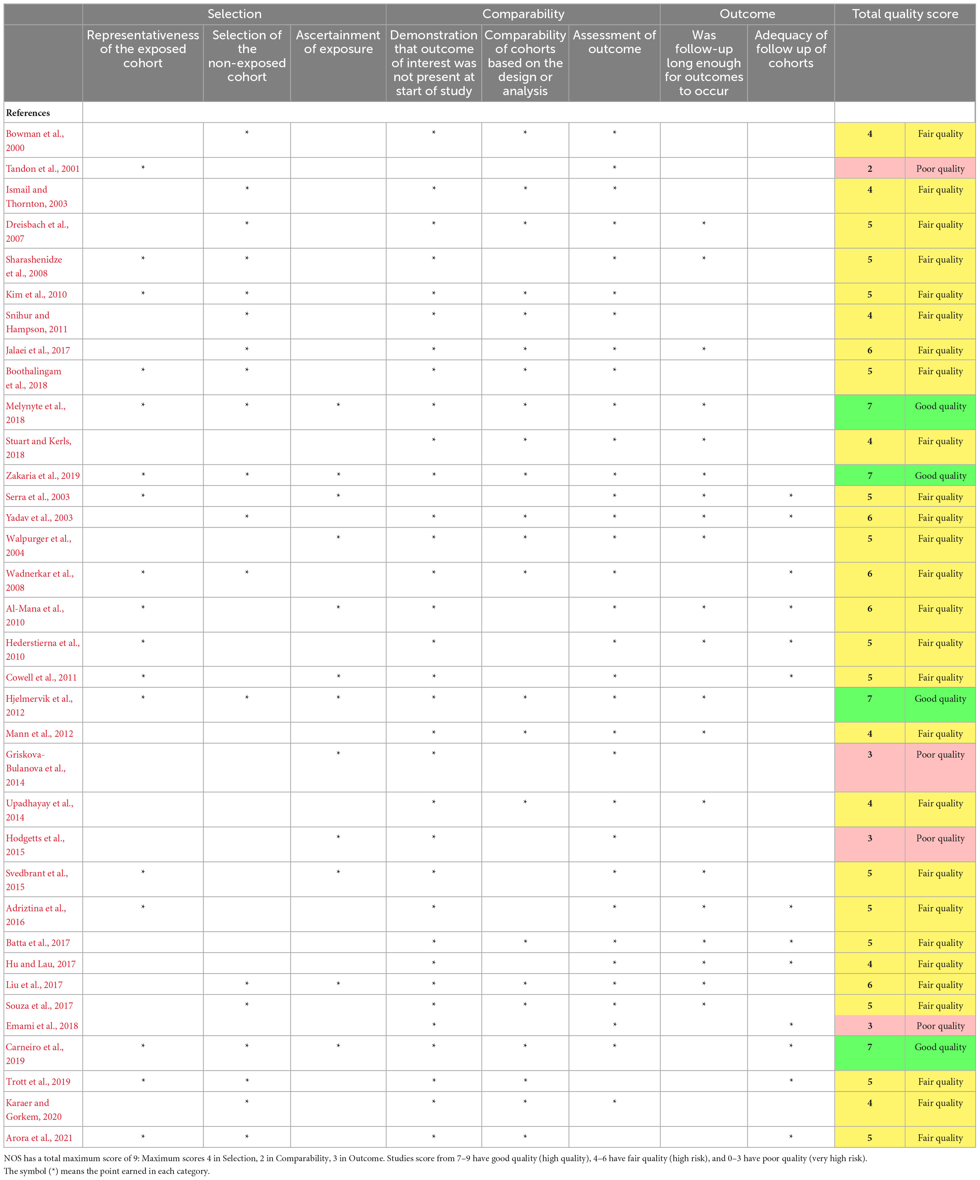This screenshot has width=980, height=1180.
Task: Open Emami et al., 2018 reference
Action: pyautogui.click(x=42, y=1026)
